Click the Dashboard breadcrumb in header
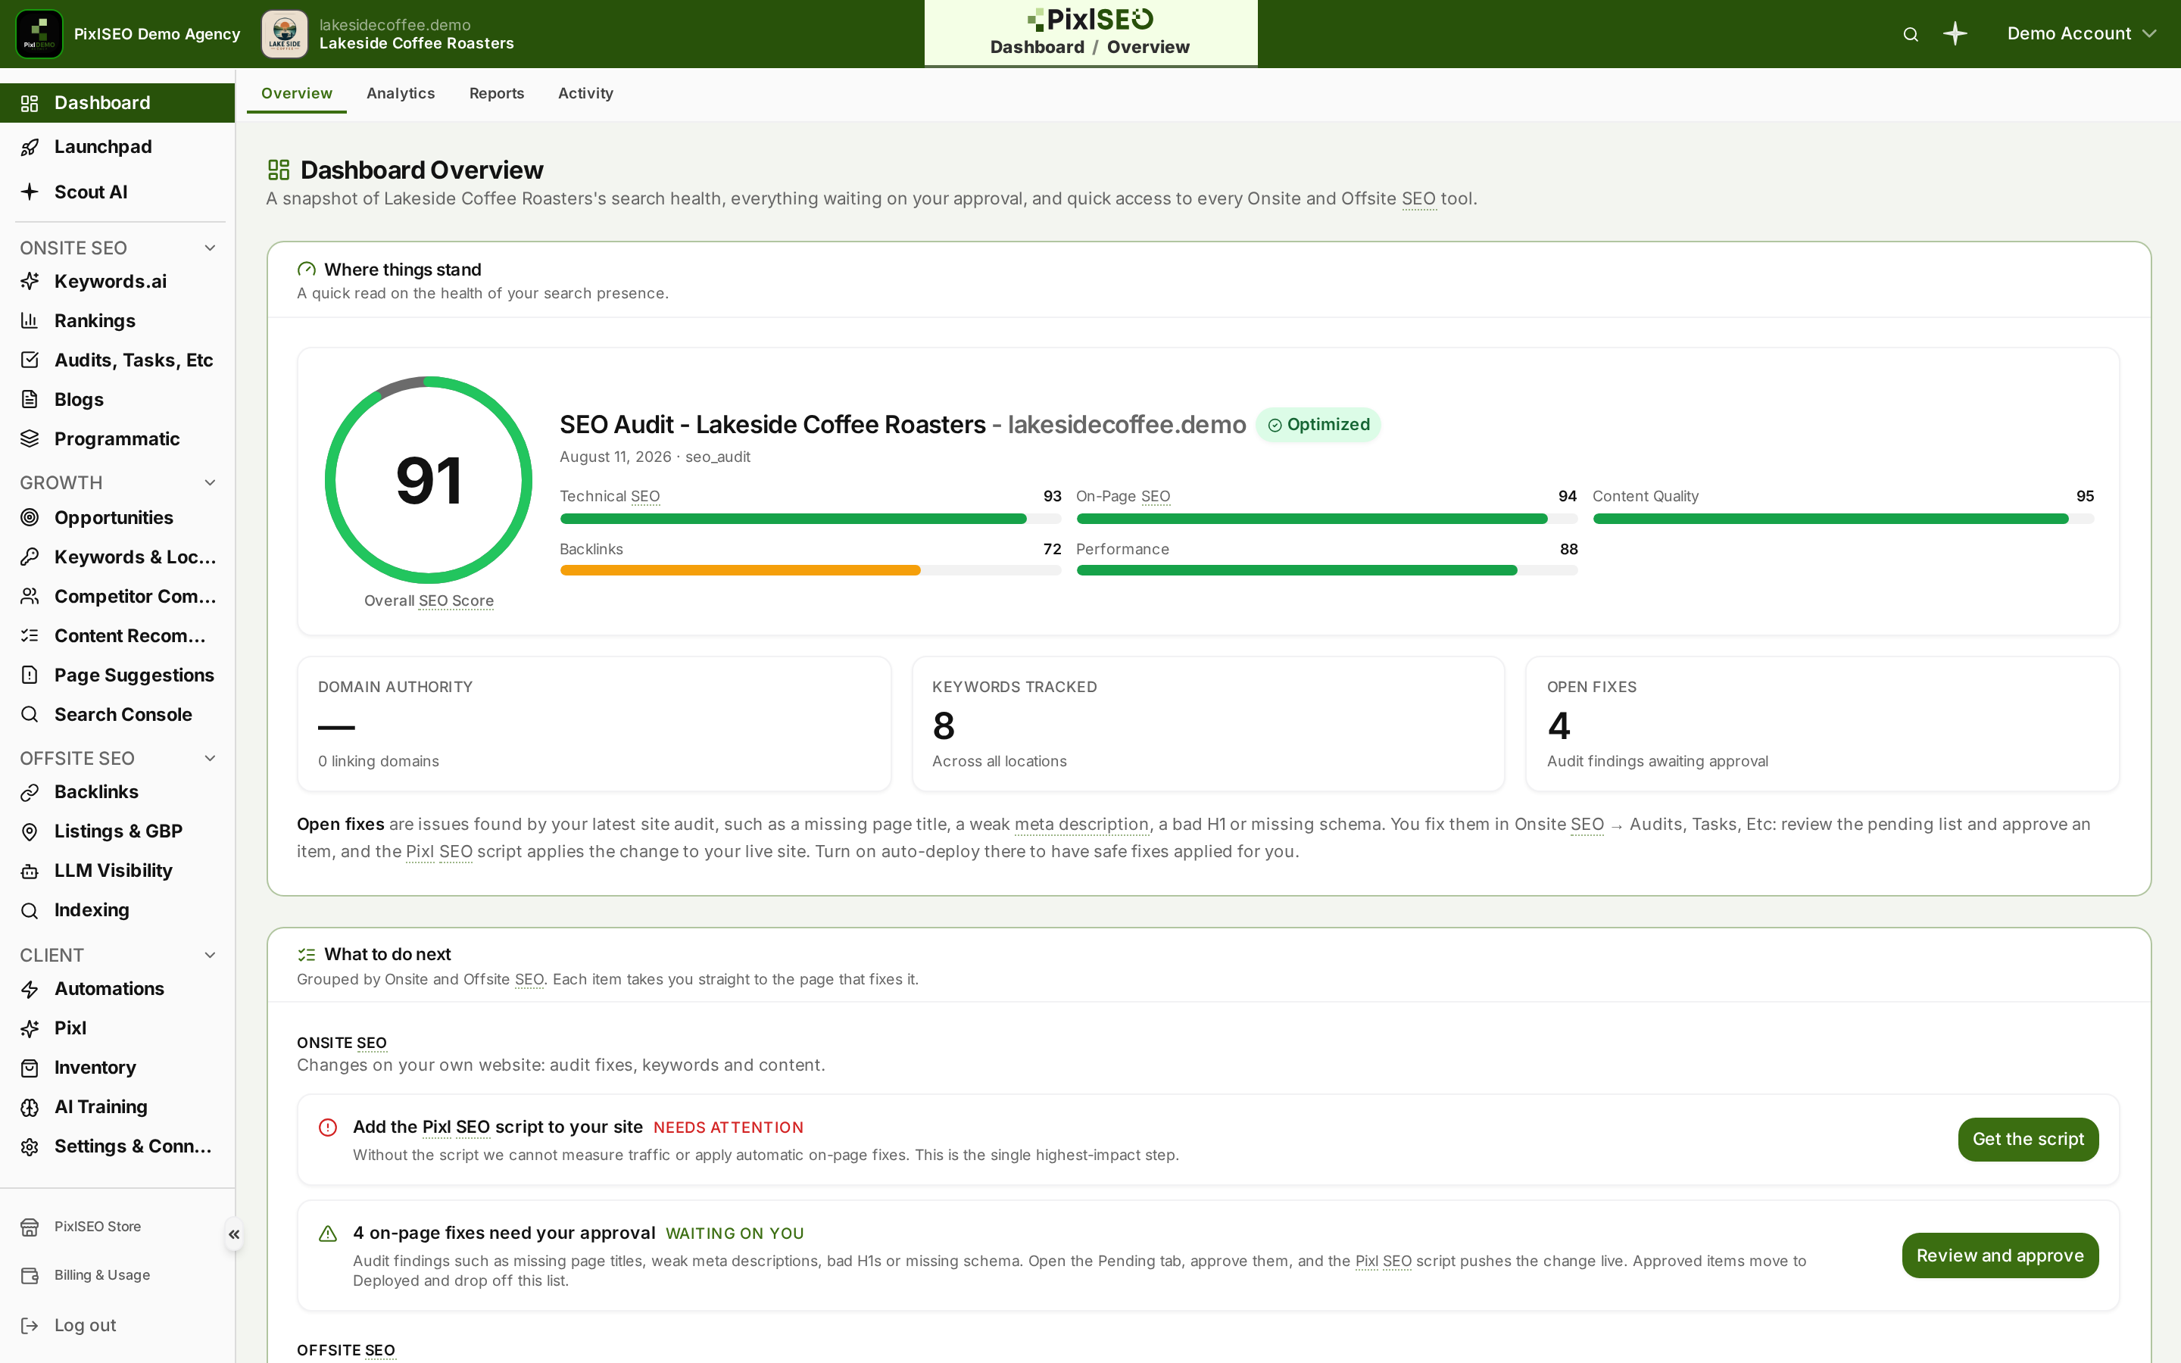 click(x=1037, y=47)
